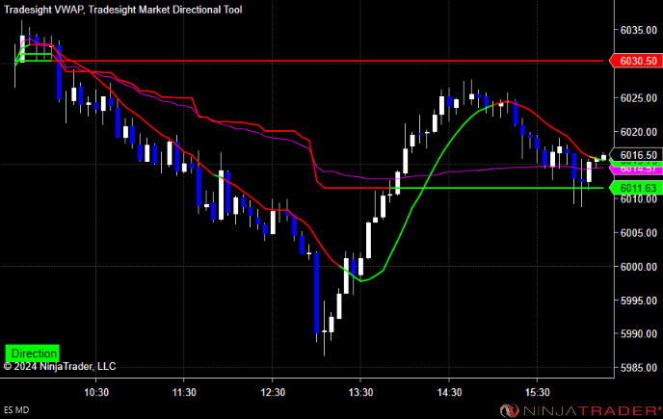The width and height of the screenshot is (663, 419).
Task: Click the 5985.00 price axis label
Action: (639, 368)
